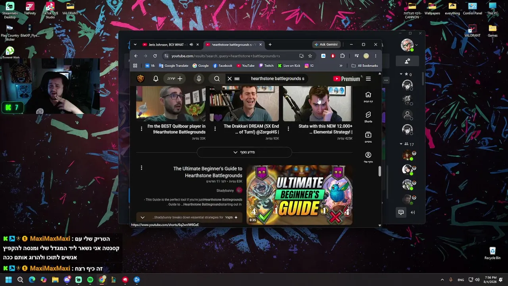Select the hearthstone battlegrounds tab
This screenshot has height=286, width=508.
point(234,44)
